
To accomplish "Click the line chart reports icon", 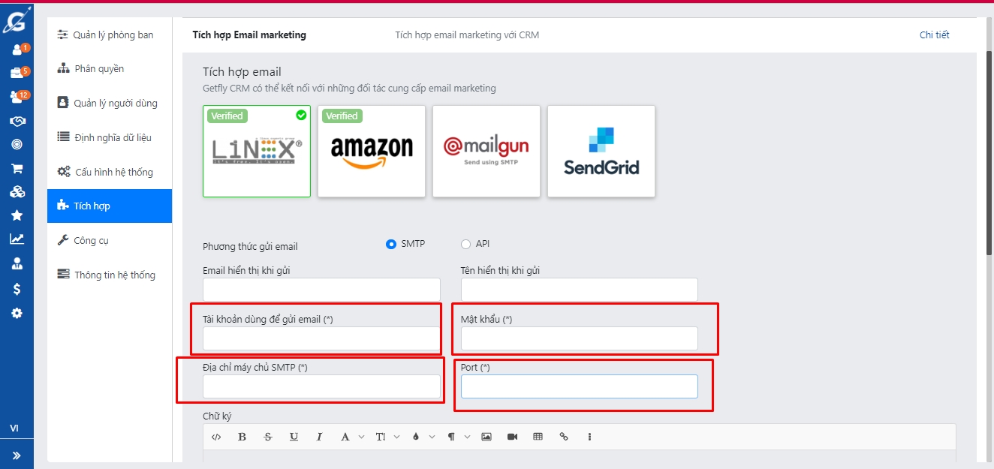I will 17,239.
